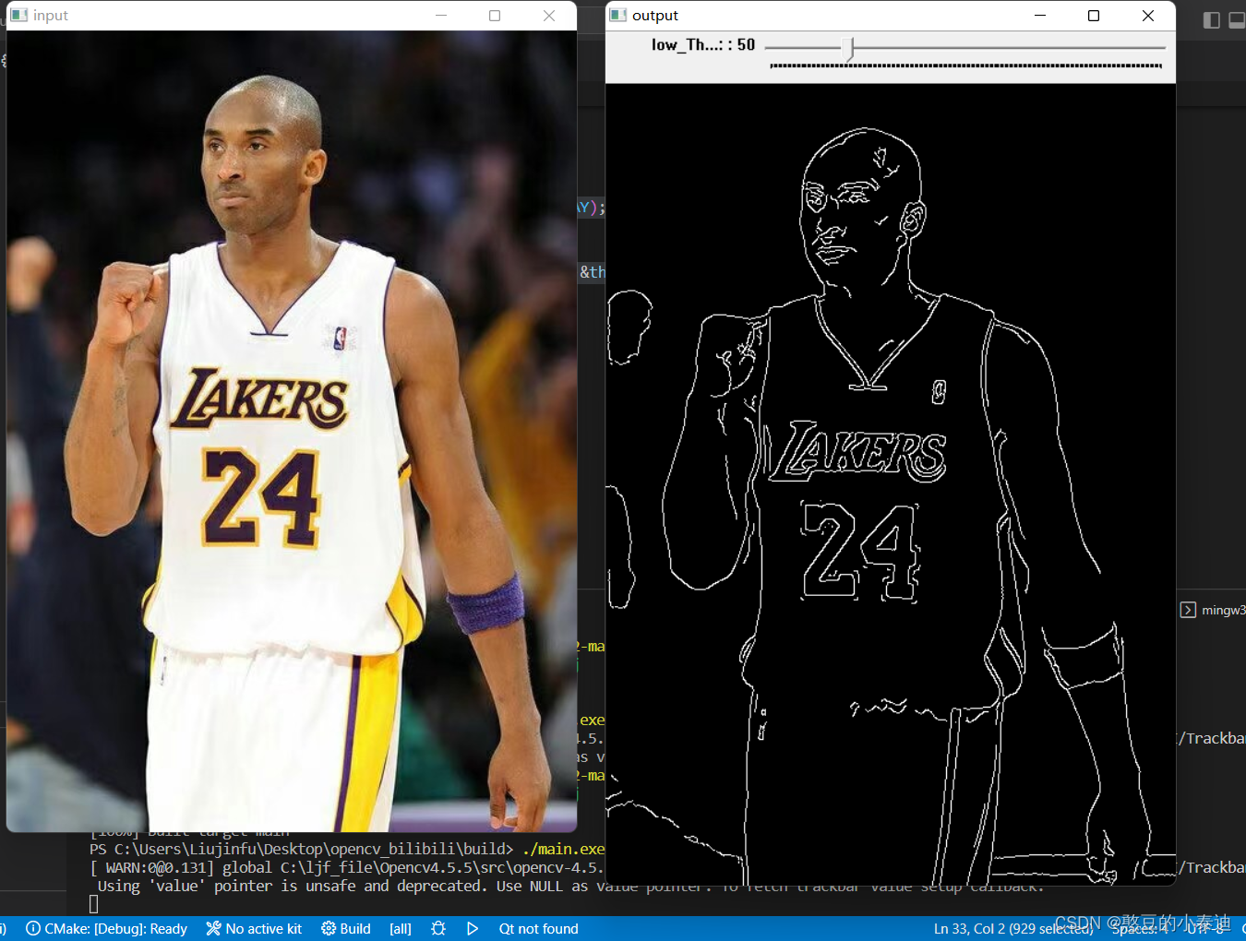Click the terminal warning 'pointer is unsafe and deprecated'
1246x941 pixels.
tap(349, 886)
